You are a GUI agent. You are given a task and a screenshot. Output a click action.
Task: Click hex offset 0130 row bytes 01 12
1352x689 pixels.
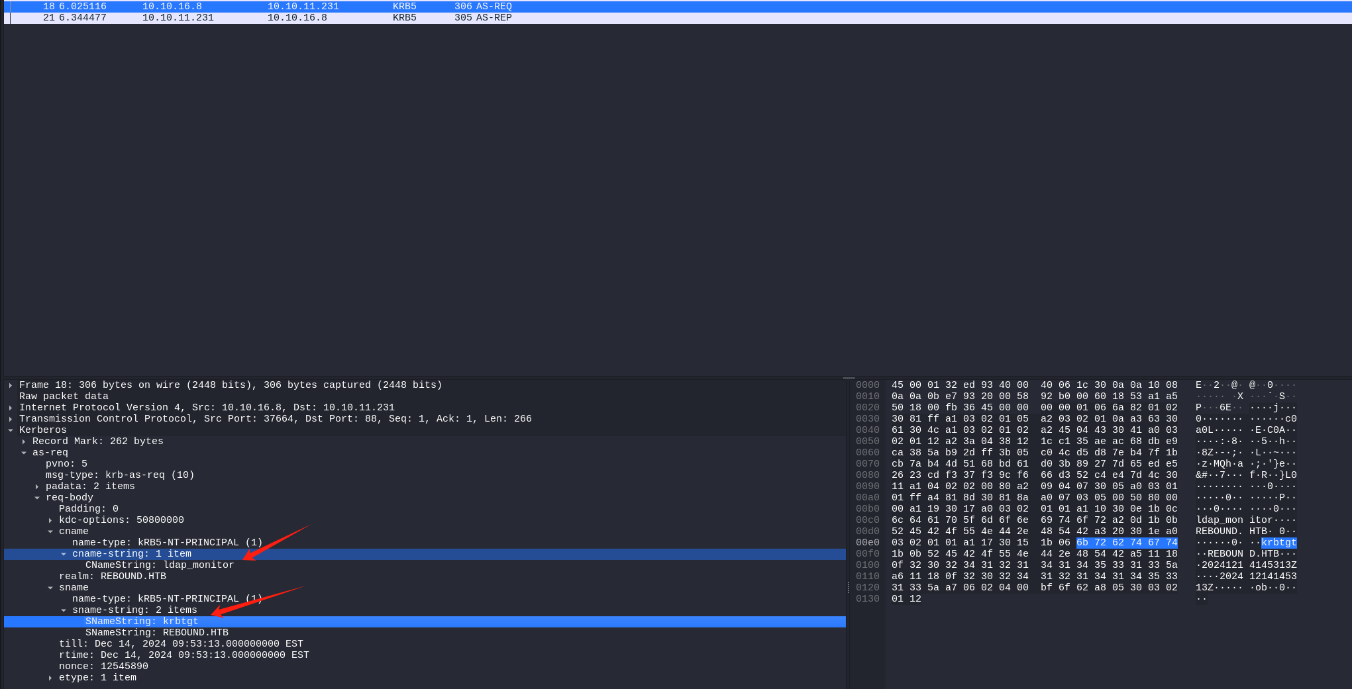(906, 599)
